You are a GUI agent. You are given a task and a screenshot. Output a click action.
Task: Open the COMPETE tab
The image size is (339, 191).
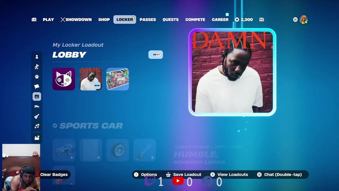195,20
